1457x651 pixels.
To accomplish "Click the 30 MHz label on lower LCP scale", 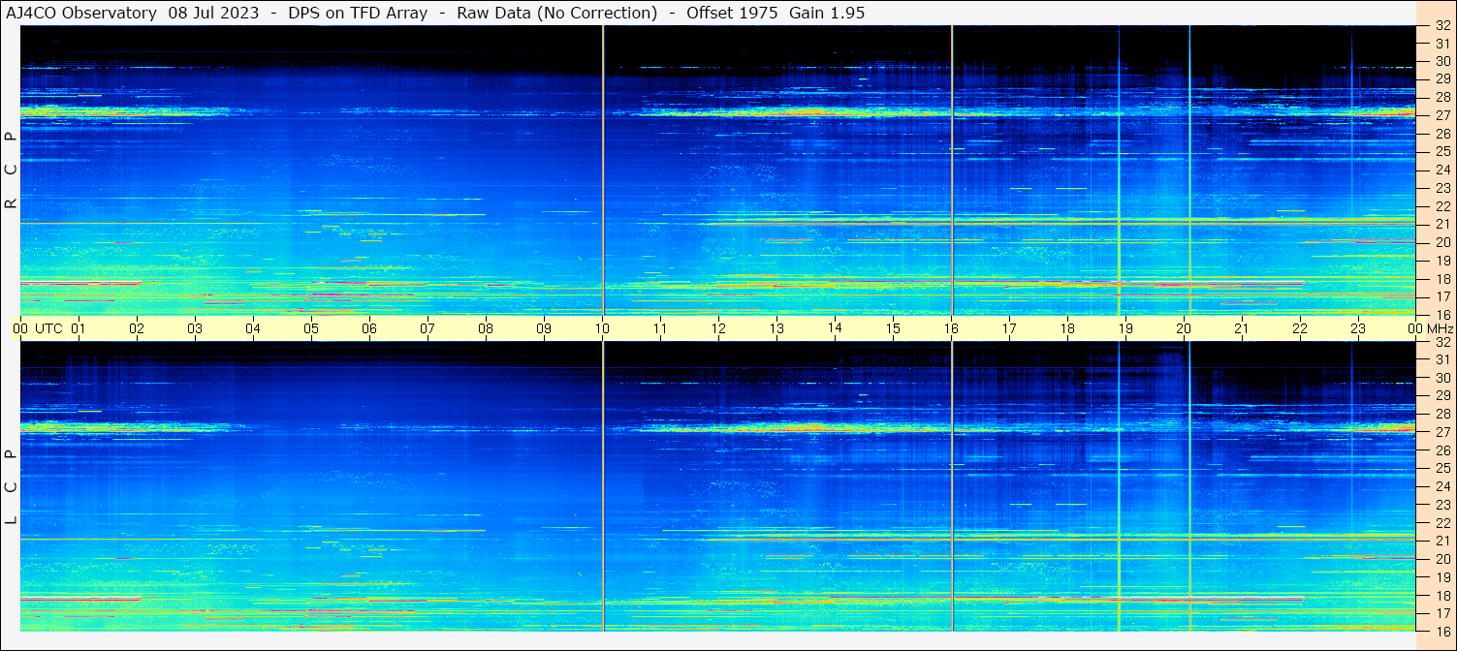I will pyautogui.click(x=1441, y=378).
